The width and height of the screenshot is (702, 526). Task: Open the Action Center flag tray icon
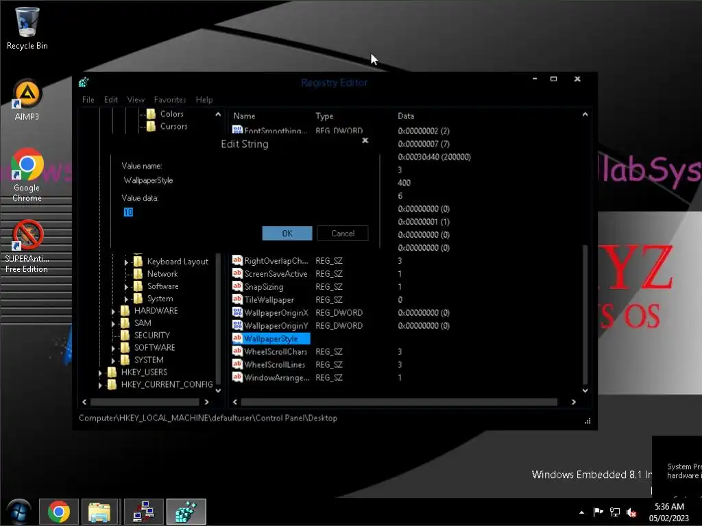pyautogui.click(x=598, y=512)
